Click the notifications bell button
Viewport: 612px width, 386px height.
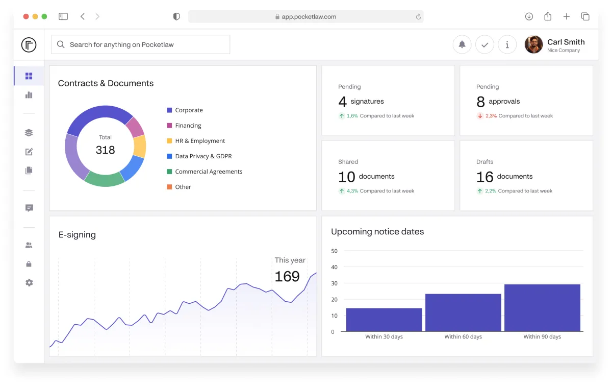click(462, 45)
